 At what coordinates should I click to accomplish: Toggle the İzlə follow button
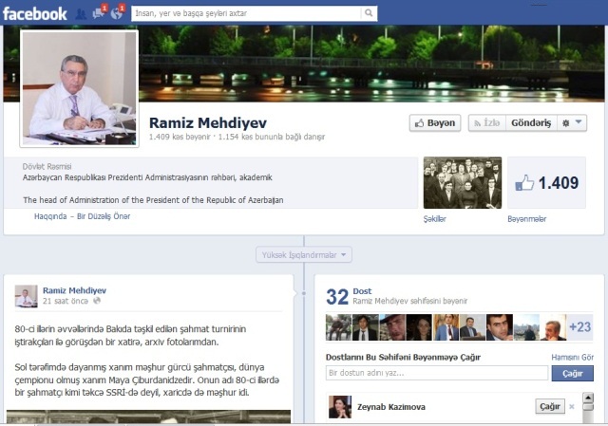pyautogui.click(x=486, y=123)
